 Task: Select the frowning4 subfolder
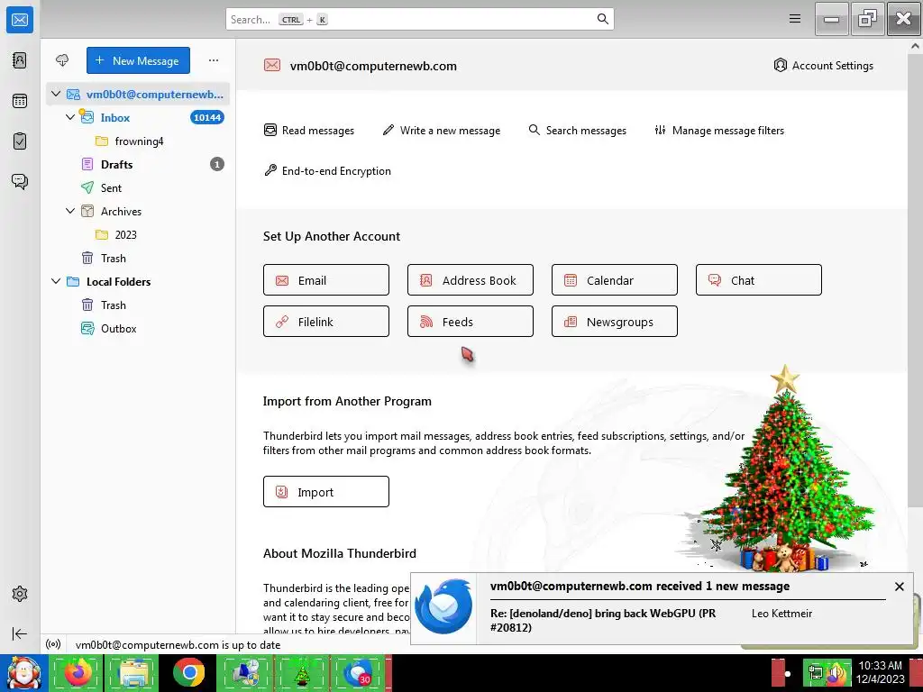point(138,141)
